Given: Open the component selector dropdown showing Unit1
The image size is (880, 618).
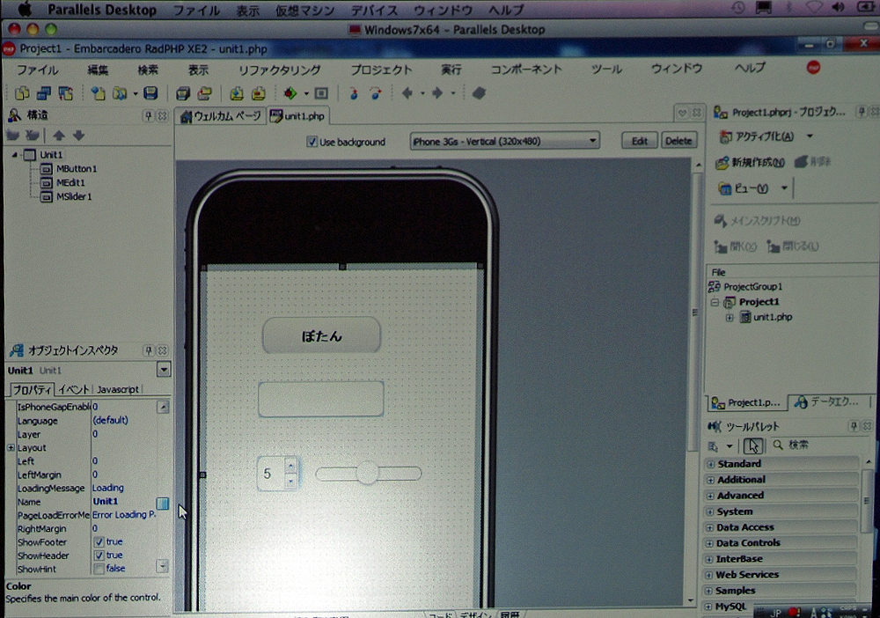Looking at the screenshot, I should 164,370.
